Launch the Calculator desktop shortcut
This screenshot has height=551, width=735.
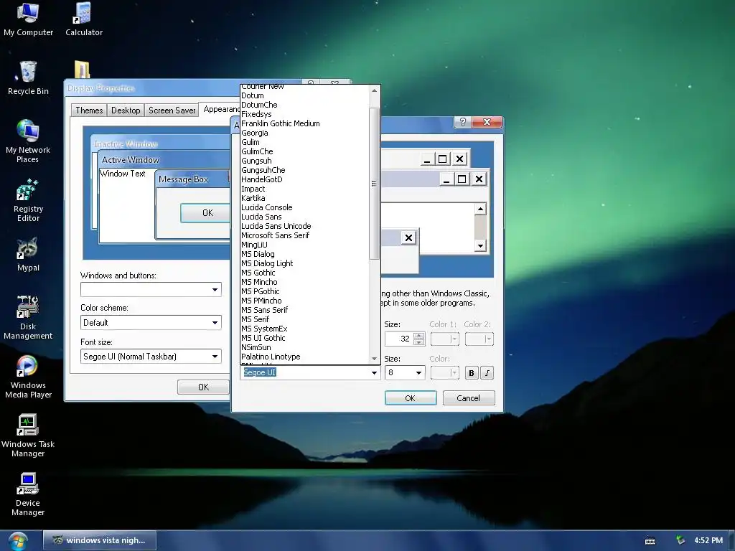(x=83, y=19)
